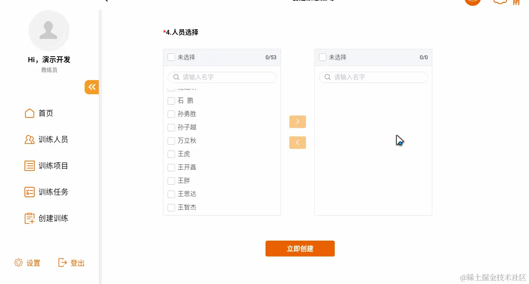The width and height of the screenshot is (529, 284).
Task: Tick the checkbox for 王虎
Action: tap(171, 154)
